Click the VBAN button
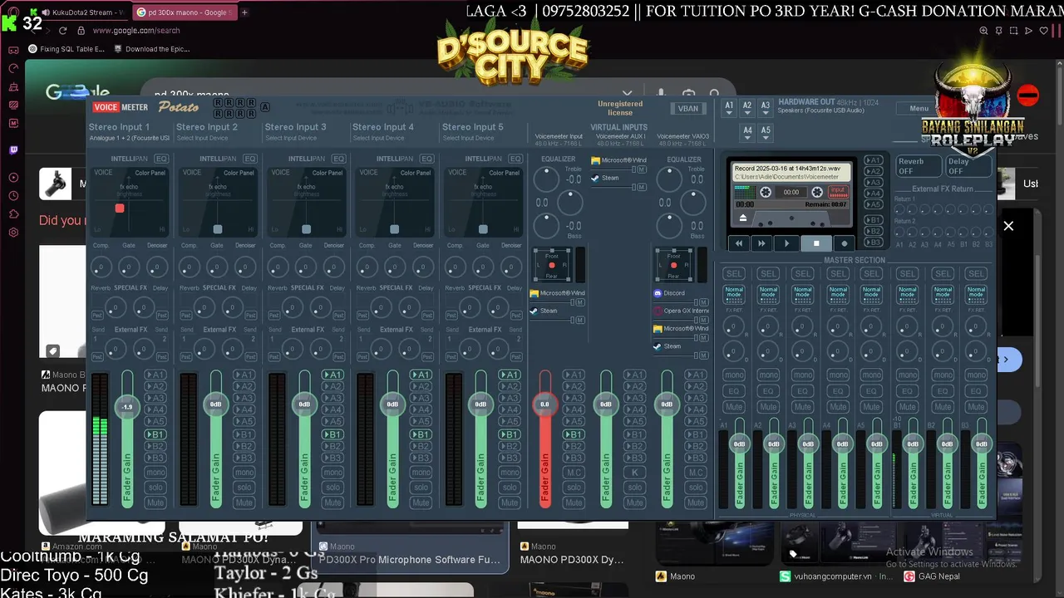The height and width of the screenshot is (598, 1064). [x=687, y=109]
